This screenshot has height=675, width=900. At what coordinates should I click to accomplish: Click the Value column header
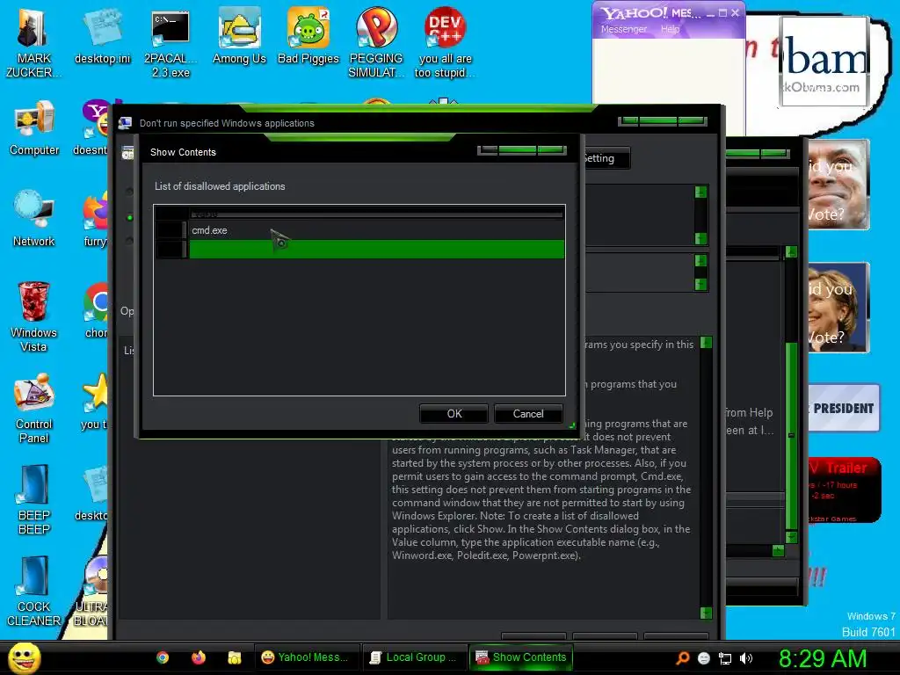[x=376, y=213]
